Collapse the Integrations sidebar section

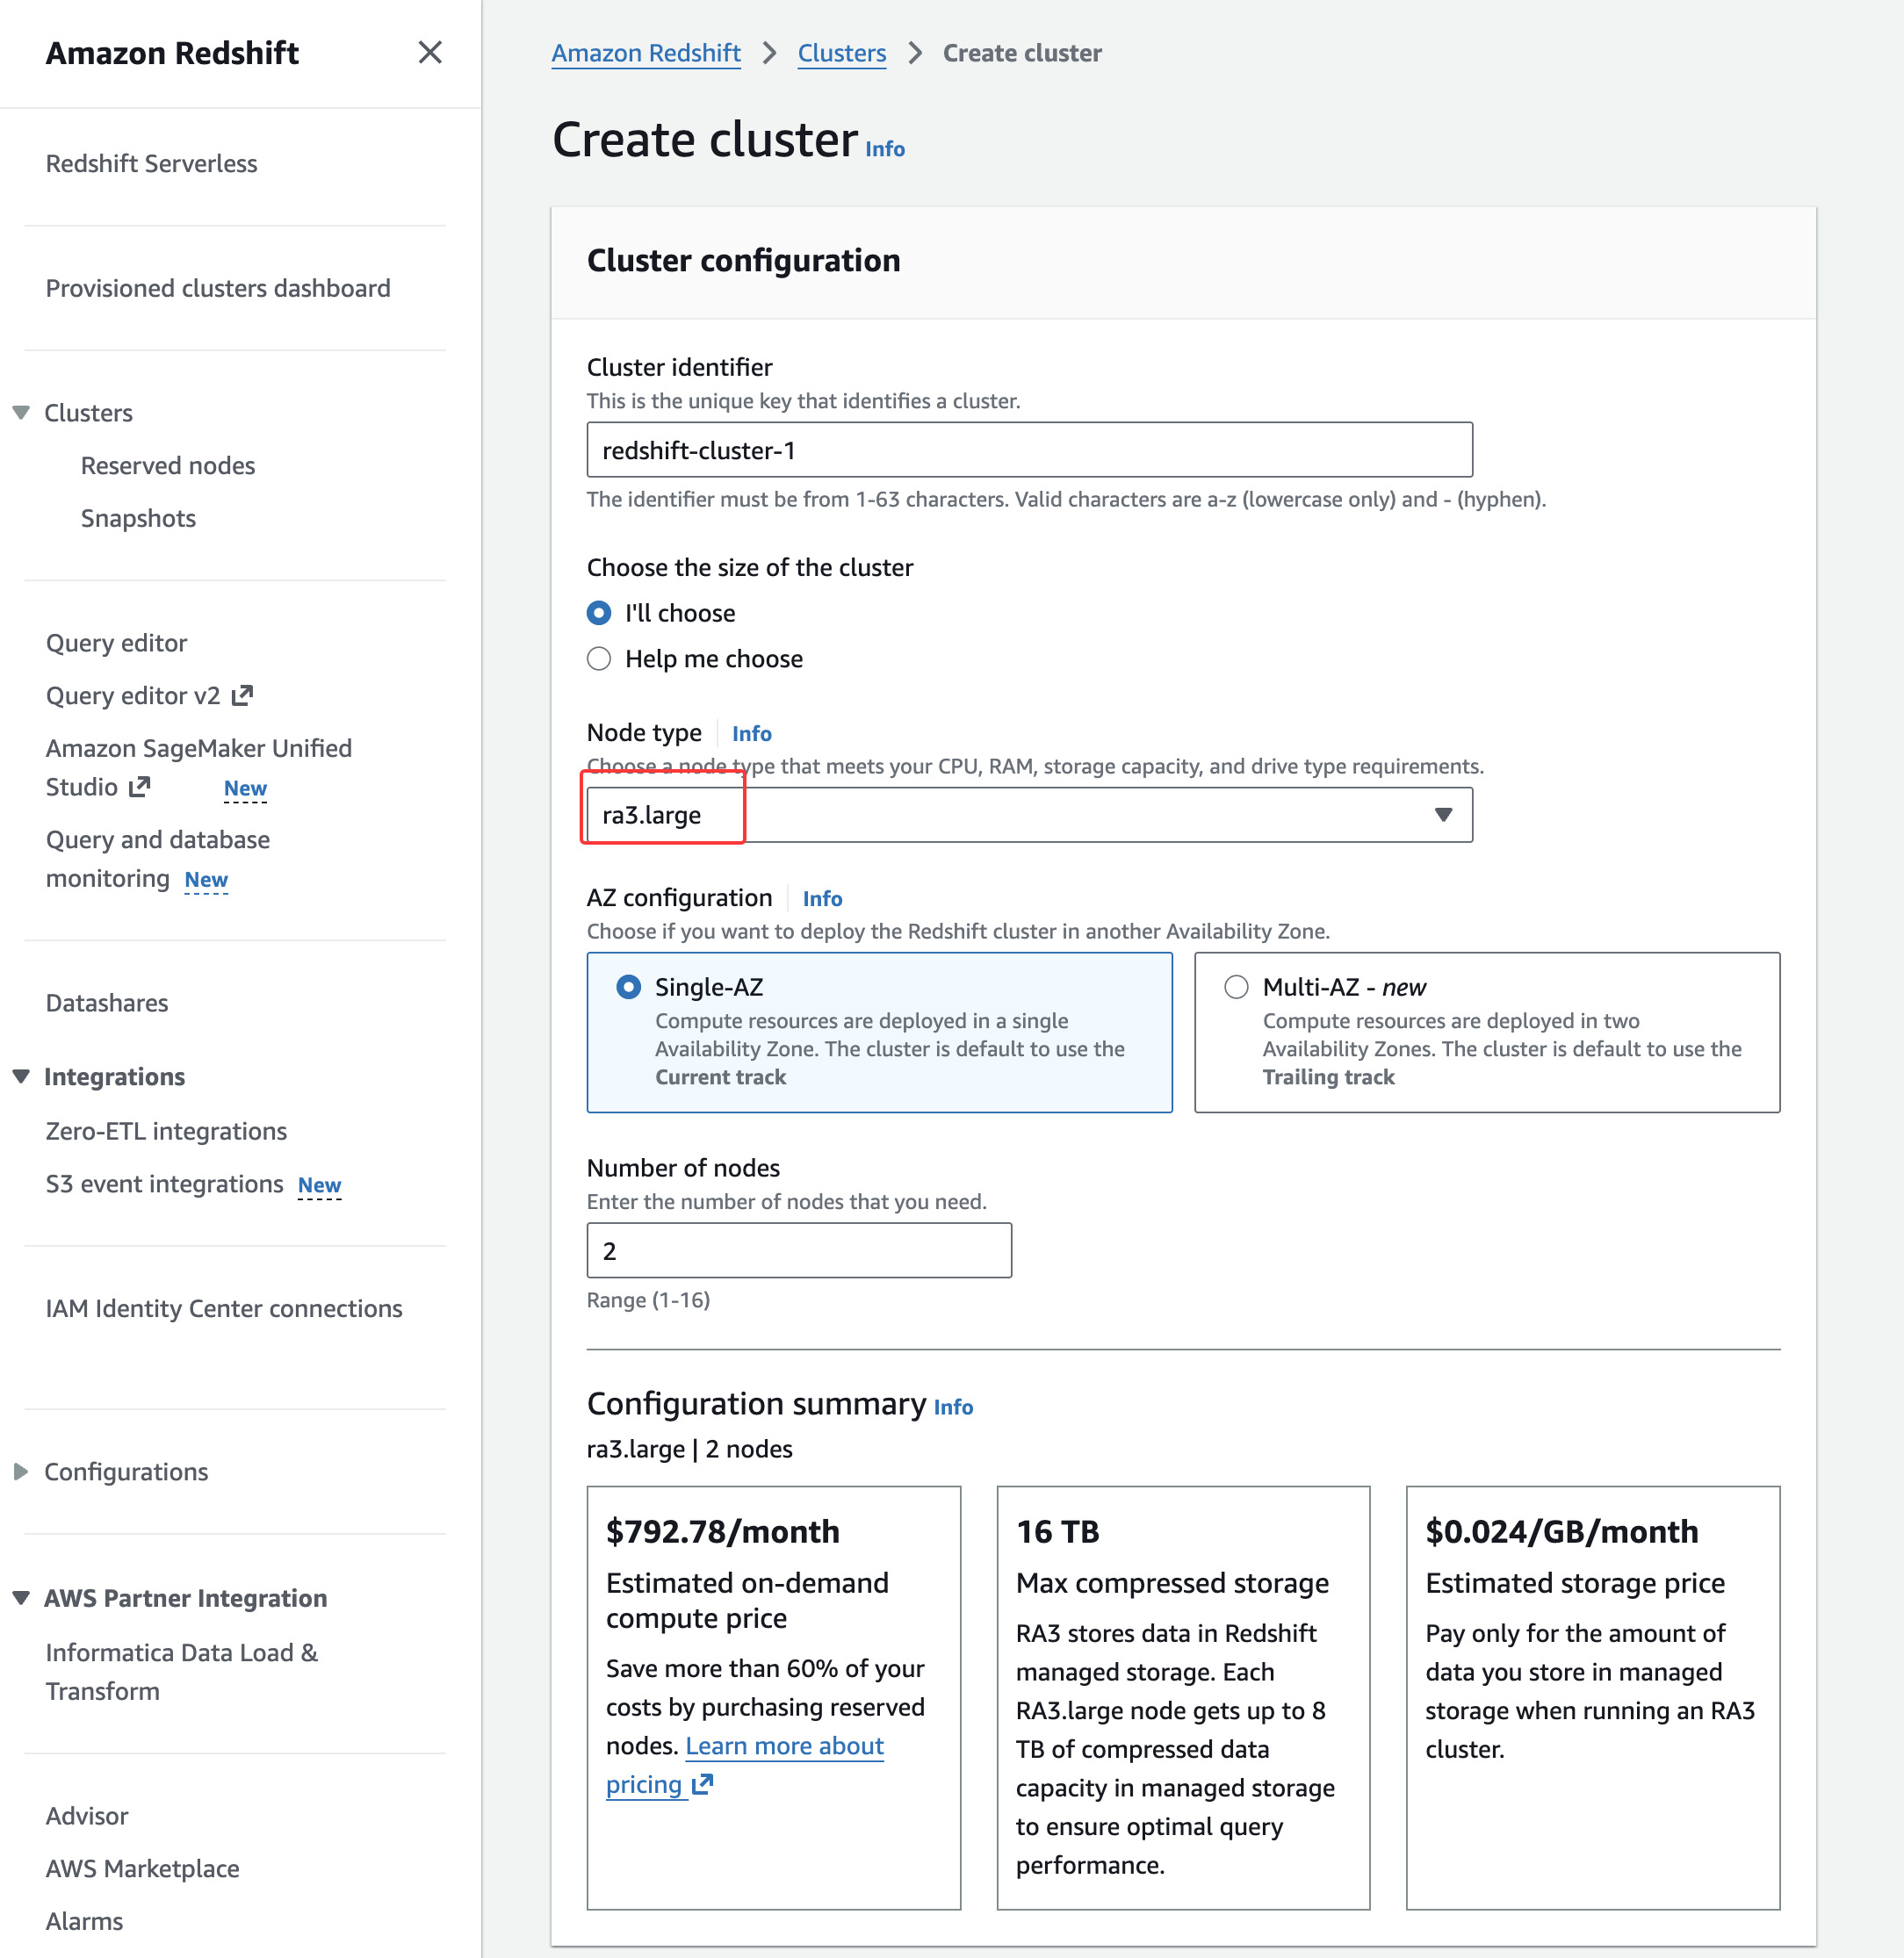click(x=21, y=1076)
